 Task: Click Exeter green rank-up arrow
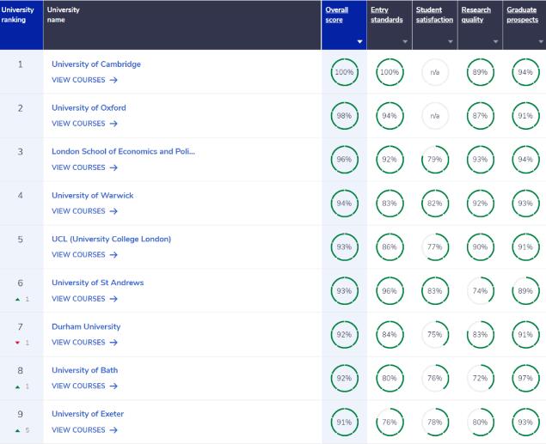click(x=18, y=431)
